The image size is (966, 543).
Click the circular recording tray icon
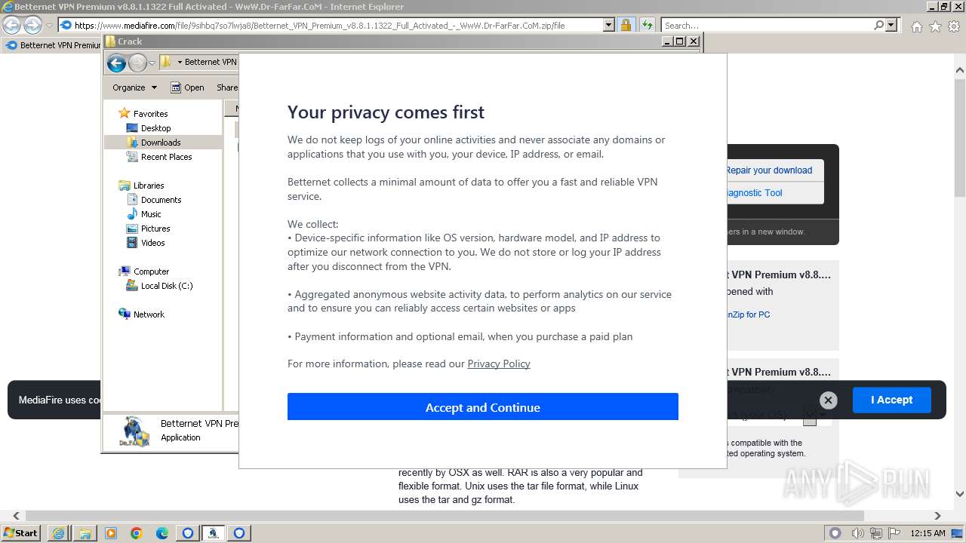click(x=835, y=533)
